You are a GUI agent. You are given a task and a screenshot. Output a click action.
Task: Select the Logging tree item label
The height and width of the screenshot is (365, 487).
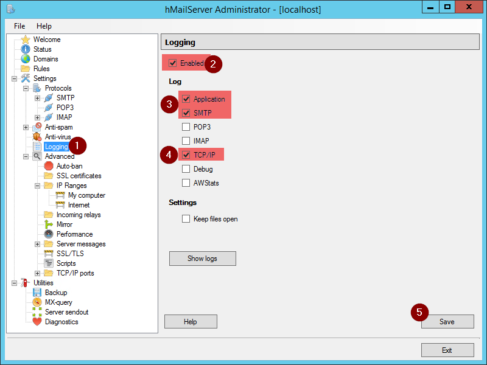pyautogui.click(x=56, y=147)
